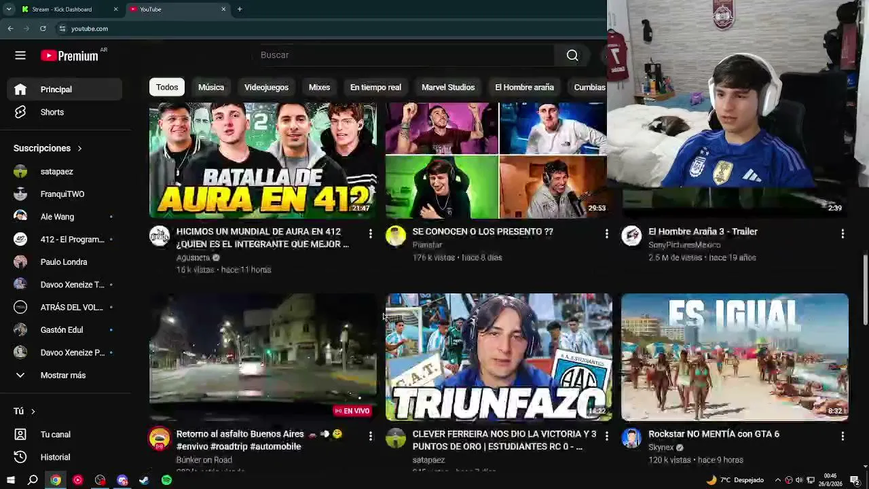This screenshot has width=869, height=489.
Task: Reload the YouTube page
Action: pos(43,29)
